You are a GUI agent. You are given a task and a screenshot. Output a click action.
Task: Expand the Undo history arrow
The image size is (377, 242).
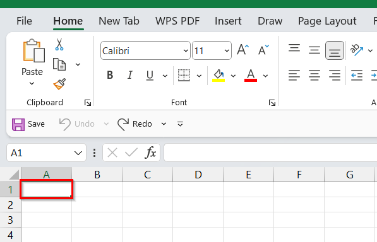(106, 124)
